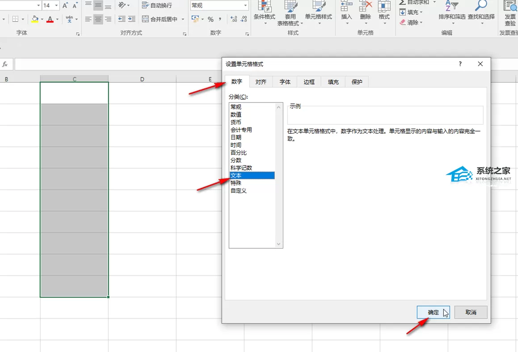Select 货币 in the category list
Screen dimensions: 518x352
click(x=253, y=122)
